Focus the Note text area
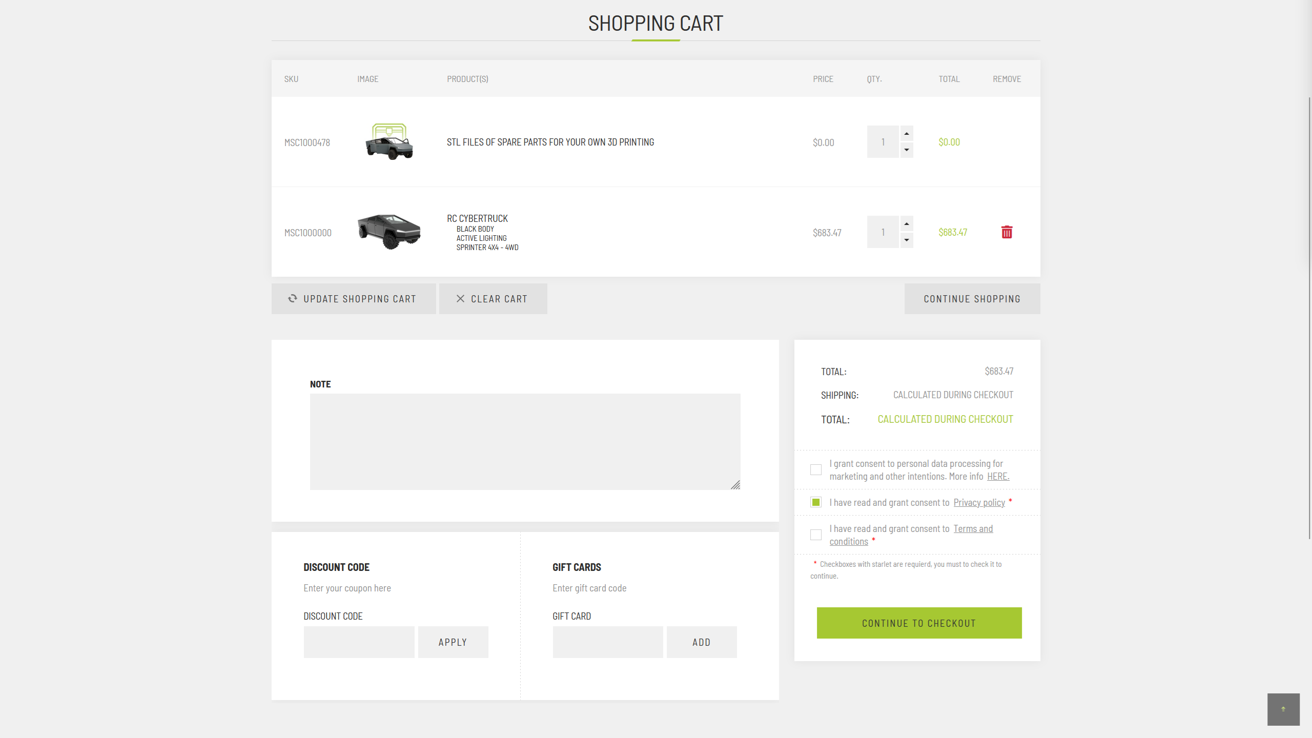This screenshot has height=738, width=1312. (525, 442)
